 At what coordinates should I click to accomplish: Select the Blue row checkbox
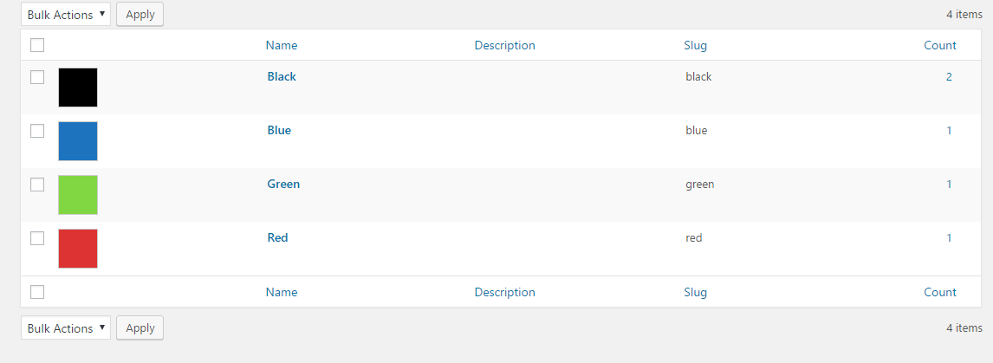pos(37,131)
